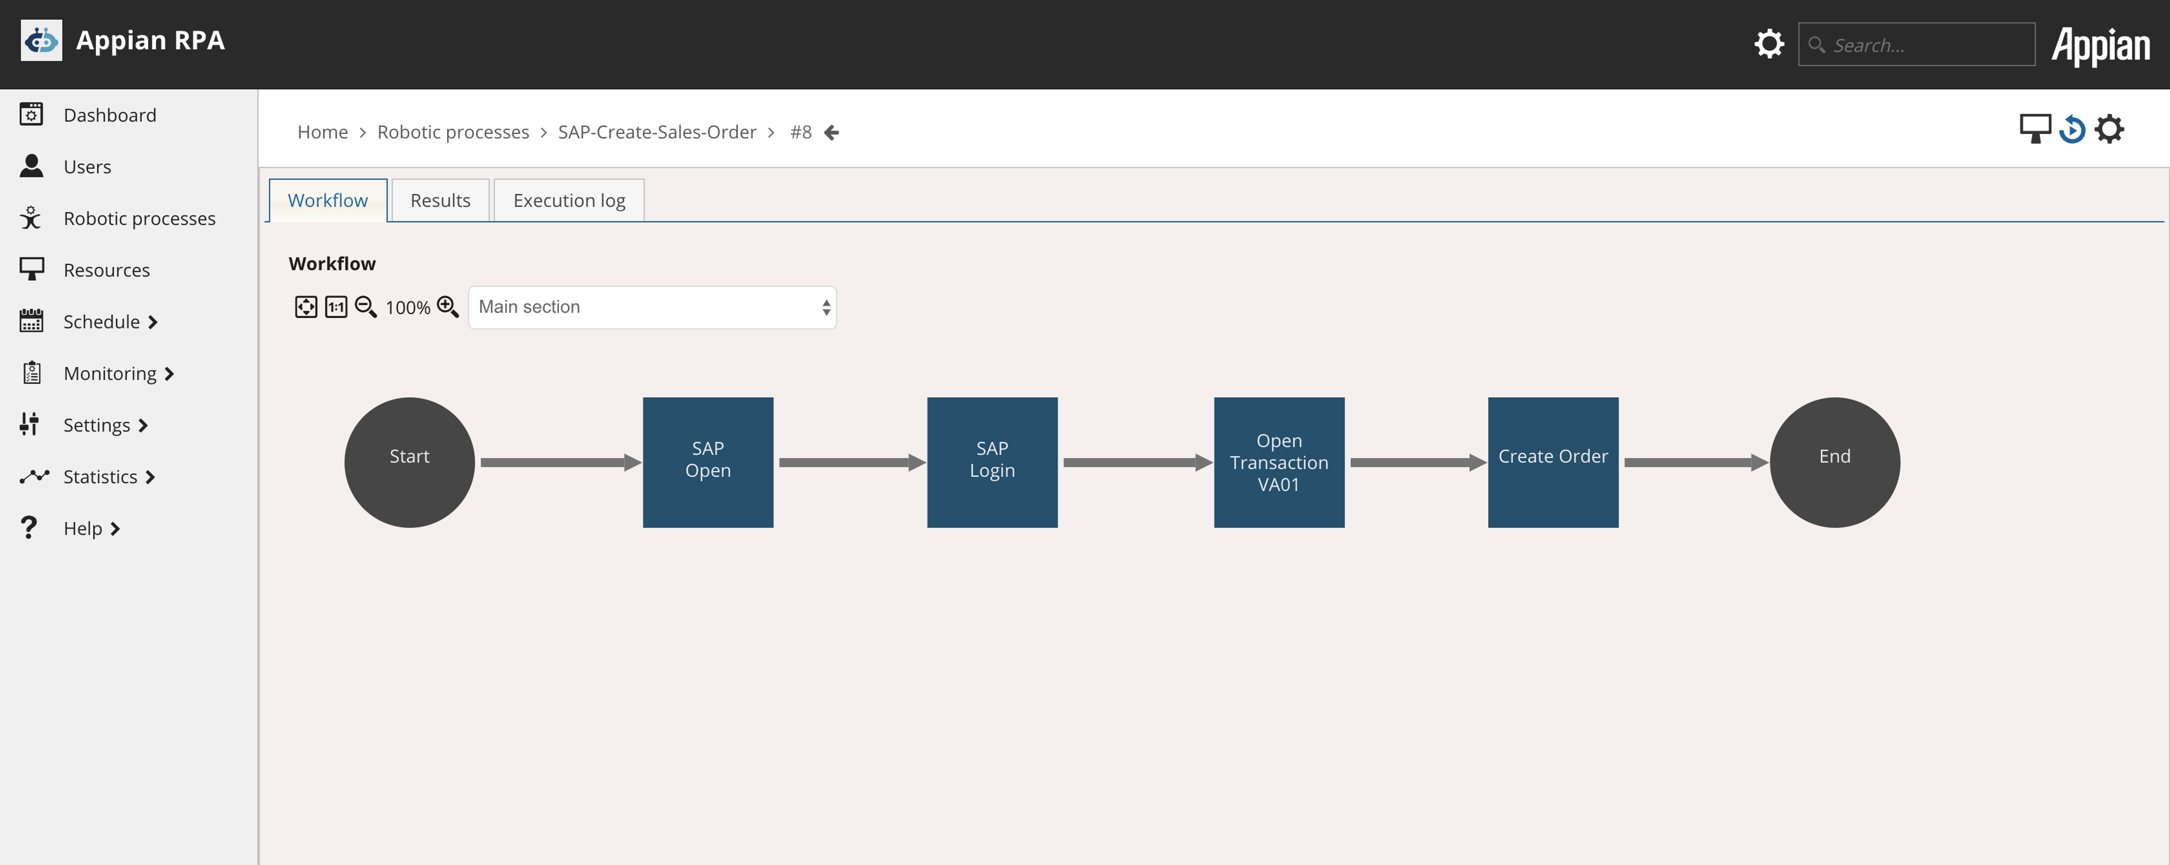Select the Start workflow node
Viewport: 2170px width, 865px height.
pyautogui.click(x=409, y=462)
